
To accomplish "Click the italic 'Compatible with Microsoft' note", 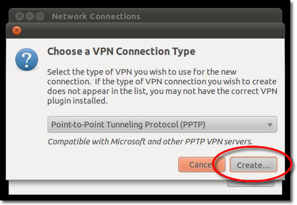I will click(150, 142).
